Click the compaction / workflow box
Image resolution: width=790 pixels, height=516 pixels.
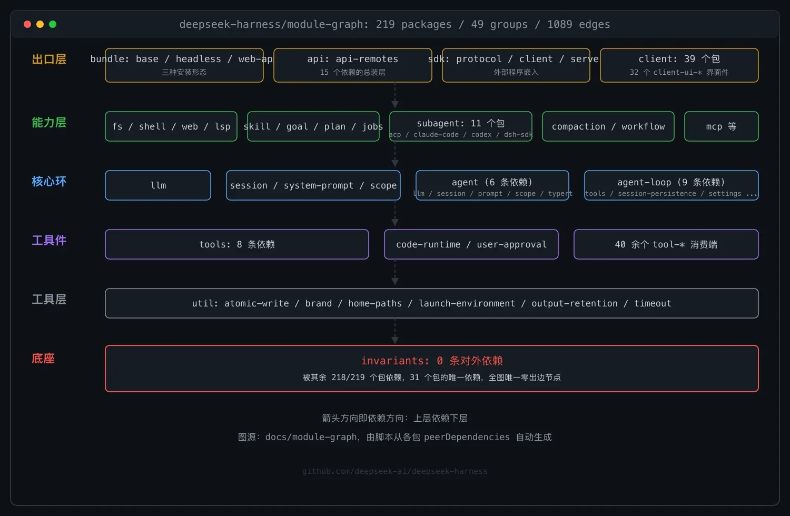608,126
